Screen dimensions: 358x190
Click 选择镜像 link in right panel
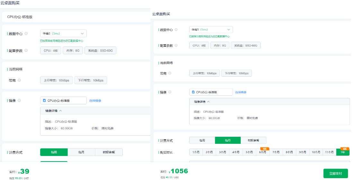241,92
